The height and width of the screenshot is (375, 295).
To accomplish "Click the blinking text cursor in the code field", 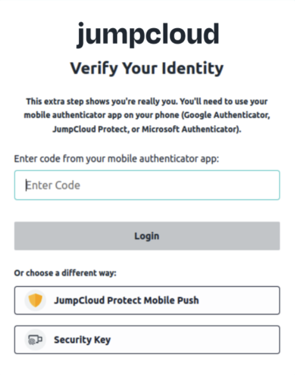I will click(x=26, y=185).
